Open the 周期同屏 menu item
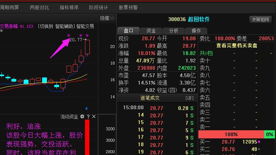Screen dimensions: 276x155 10,7
